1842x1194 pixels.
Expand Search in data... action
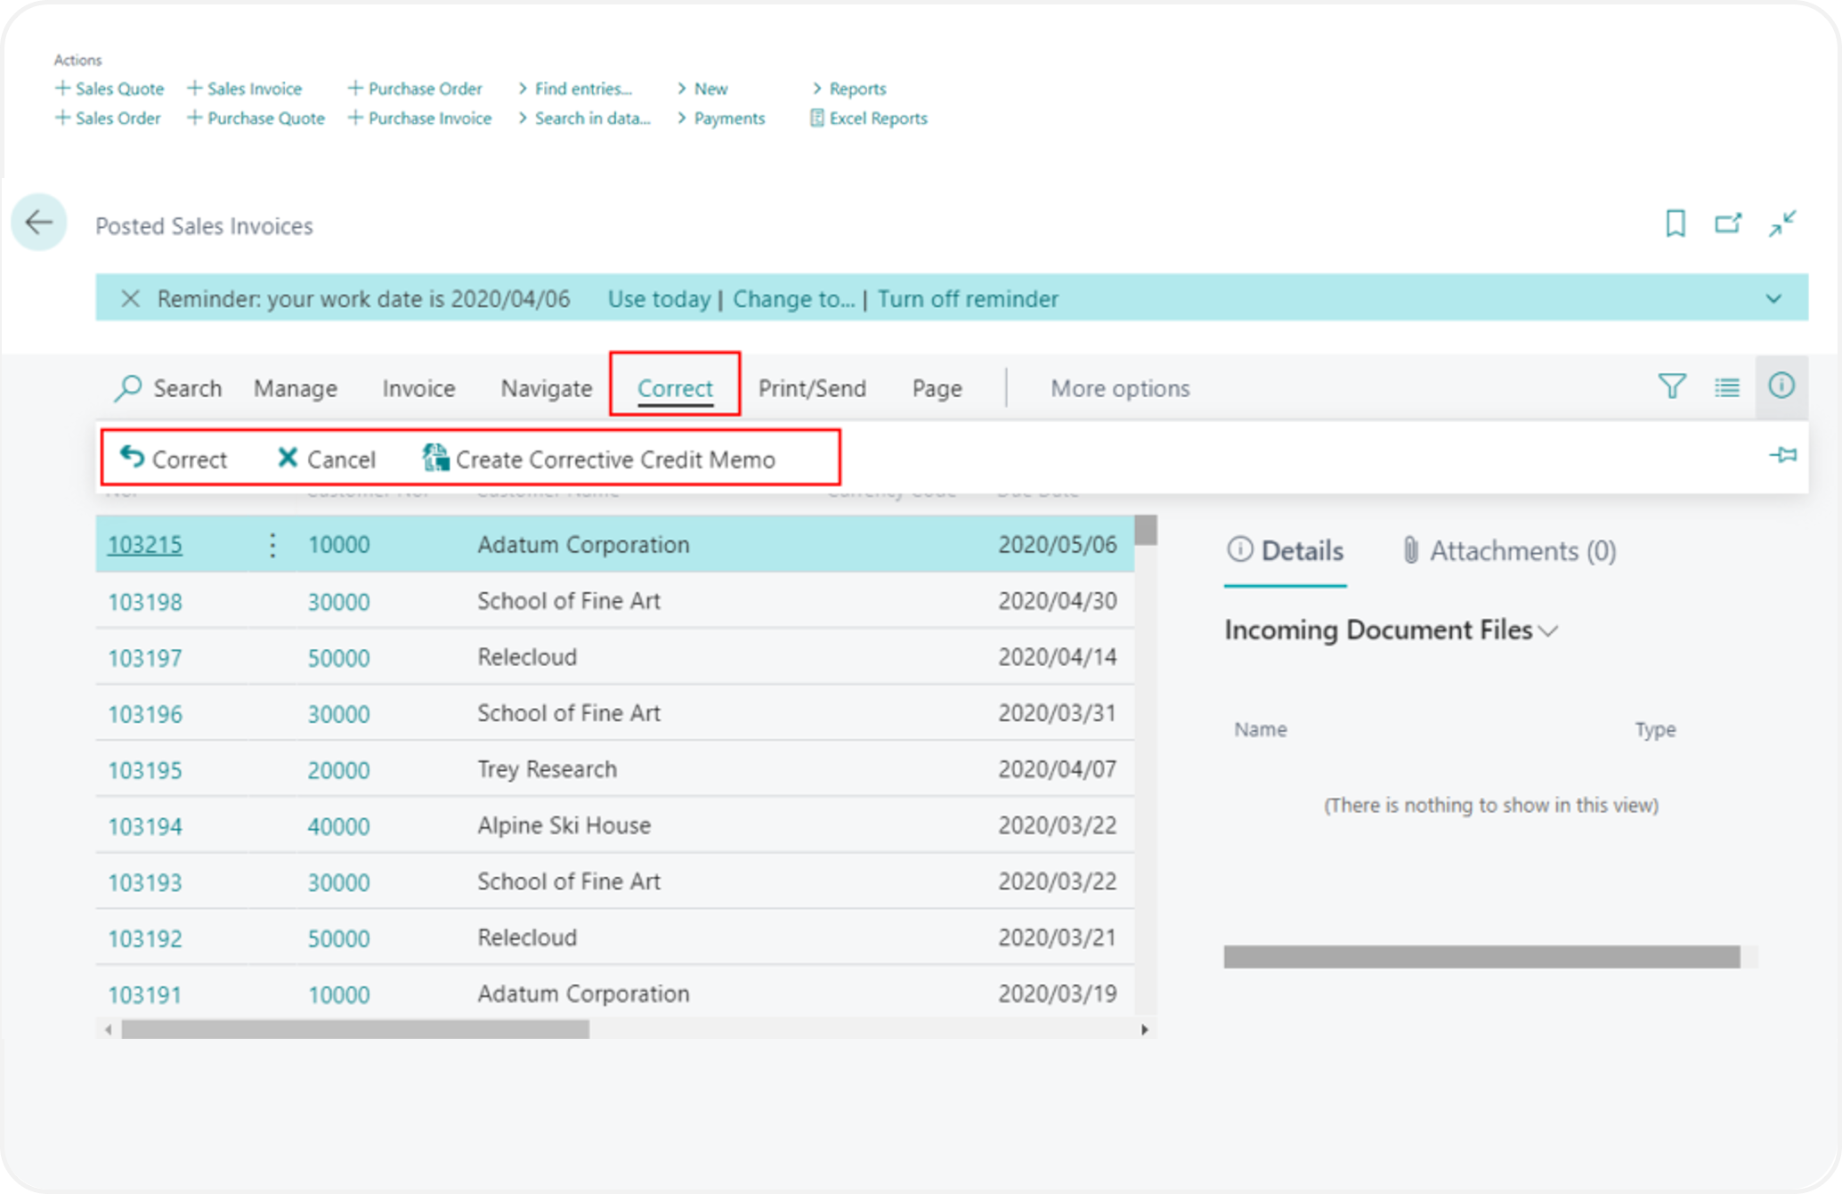pos(584,118)
